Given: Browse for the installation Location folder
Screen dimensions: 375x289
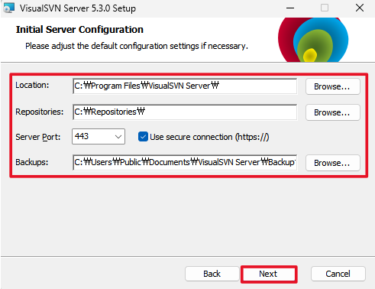Looking at the screenshot, I should (333, 86).
